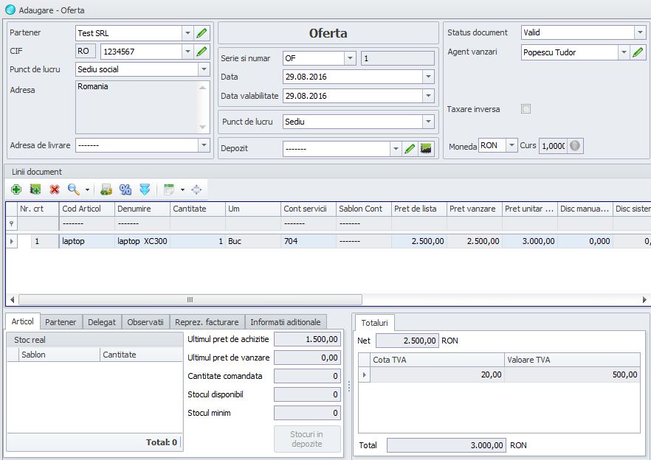Click the Stocuri in depozite button
This screenshot has height=460, width=651.
click(307, 439)
